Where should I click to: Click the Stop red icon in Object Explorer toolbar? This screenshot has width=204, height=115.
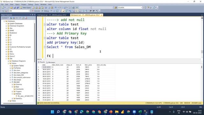pos(26,18)
